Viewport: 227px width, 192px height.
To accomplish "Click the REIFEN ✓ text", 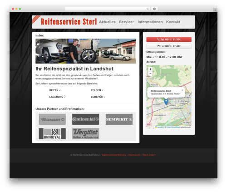I will (55, 90).
